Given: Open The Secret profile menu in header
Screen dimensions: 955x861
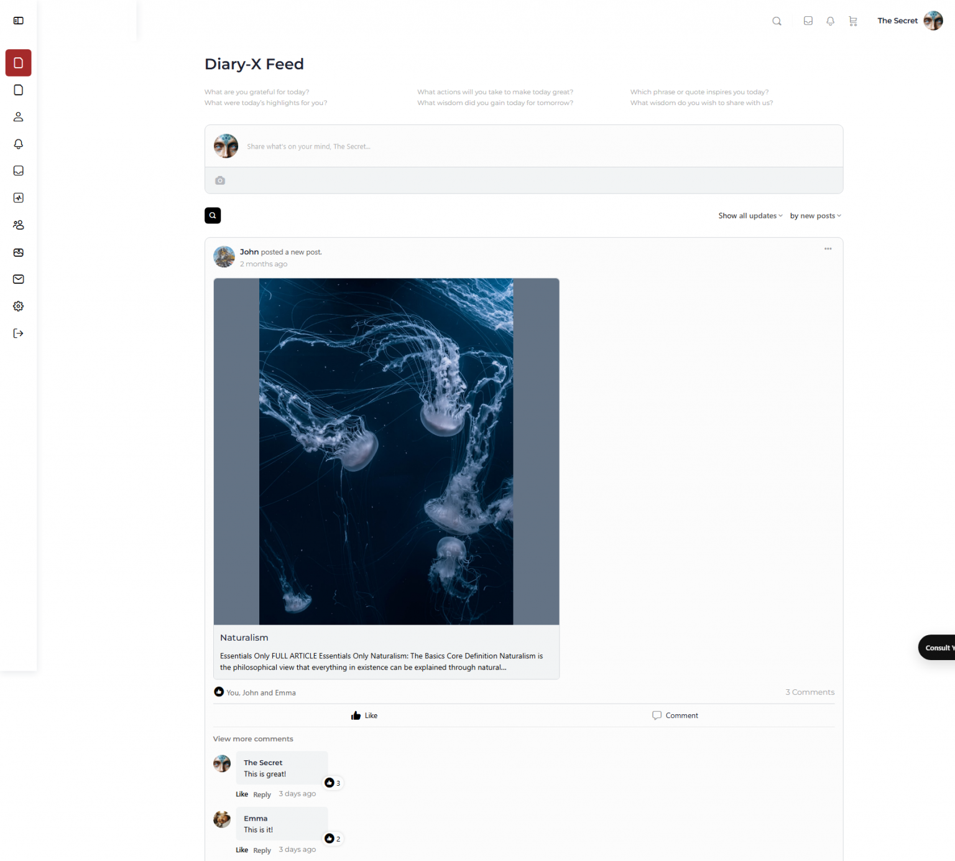Looking at the screenshot, I should (x=910, y=21).
